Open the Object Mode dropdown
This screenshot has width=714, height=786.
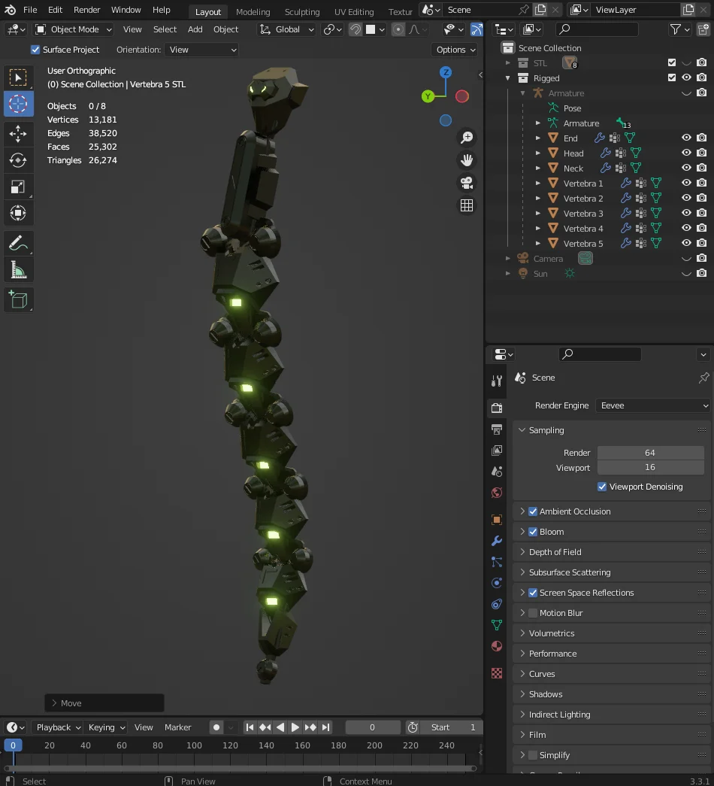click(73, 29)
